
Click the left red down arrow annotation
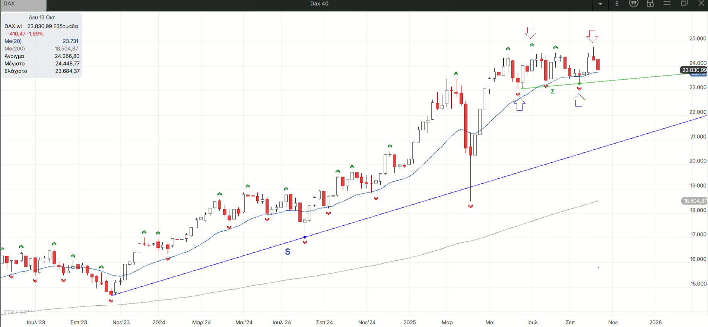coord(530,33)
